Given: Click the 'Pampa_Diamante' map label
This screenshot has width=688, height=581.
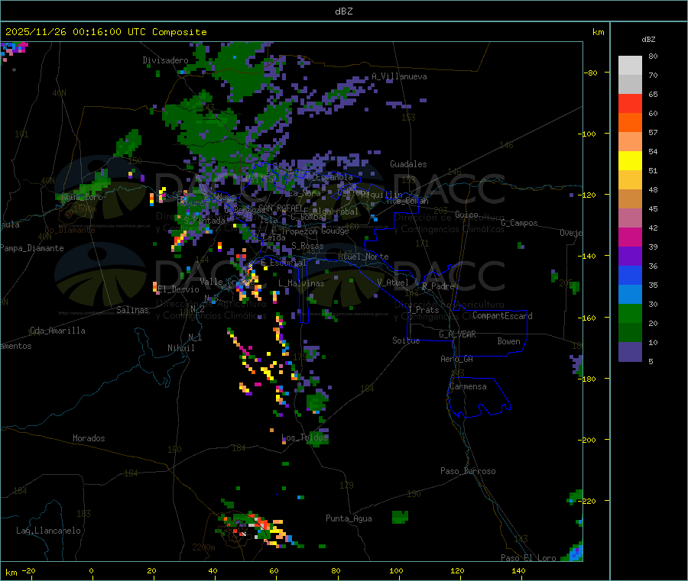Looking at the screenshot, I should pyautogui.click(x=32, y=248).
